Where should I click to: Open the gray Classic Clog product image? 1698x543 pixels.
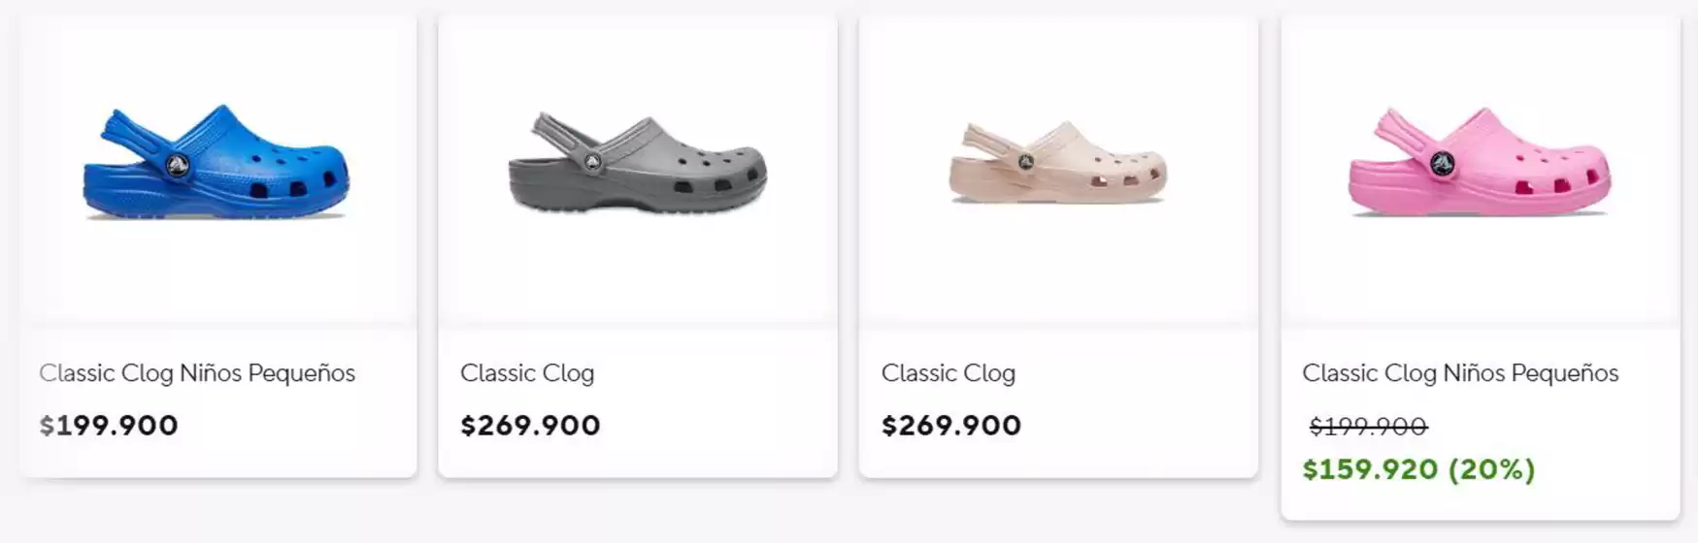point(638,163)
